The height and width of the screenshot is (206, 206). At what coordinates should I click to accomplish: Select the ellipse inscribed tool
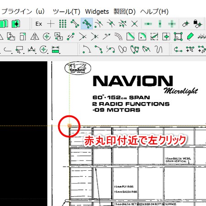click(146, 49)
